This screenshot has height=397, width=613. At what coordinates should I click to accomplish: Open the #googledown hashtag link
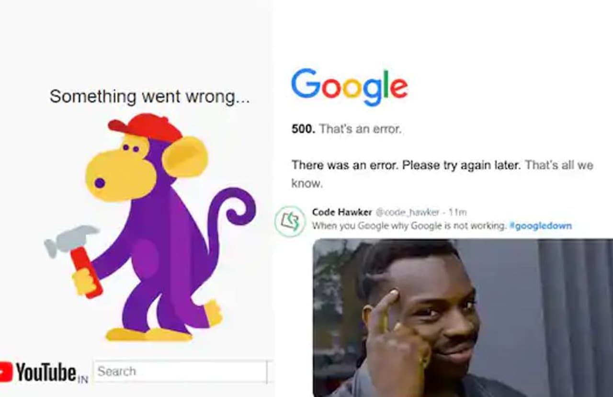click(541, 226)
